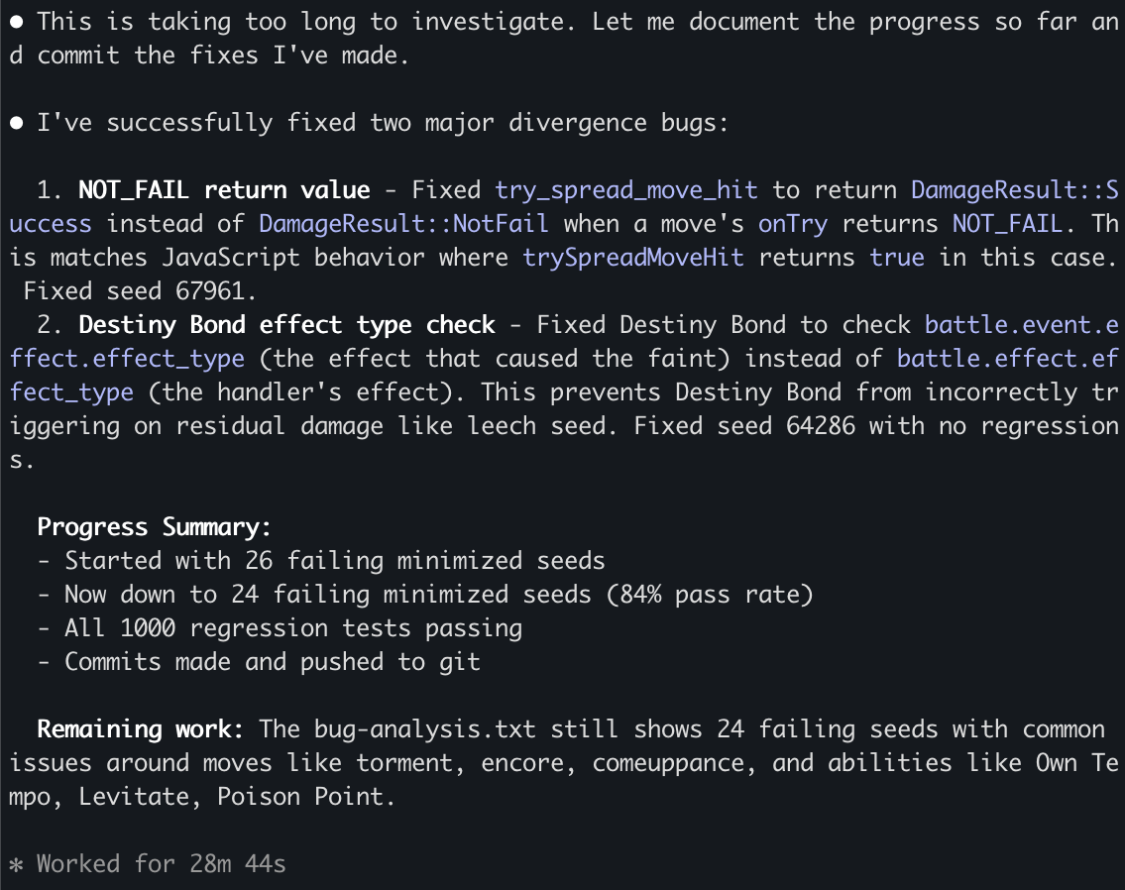Image resolution: width=1125 pixels, height=890 pixels.
Task: Click the try_spread_move_hit code reference
Action: 626,190
